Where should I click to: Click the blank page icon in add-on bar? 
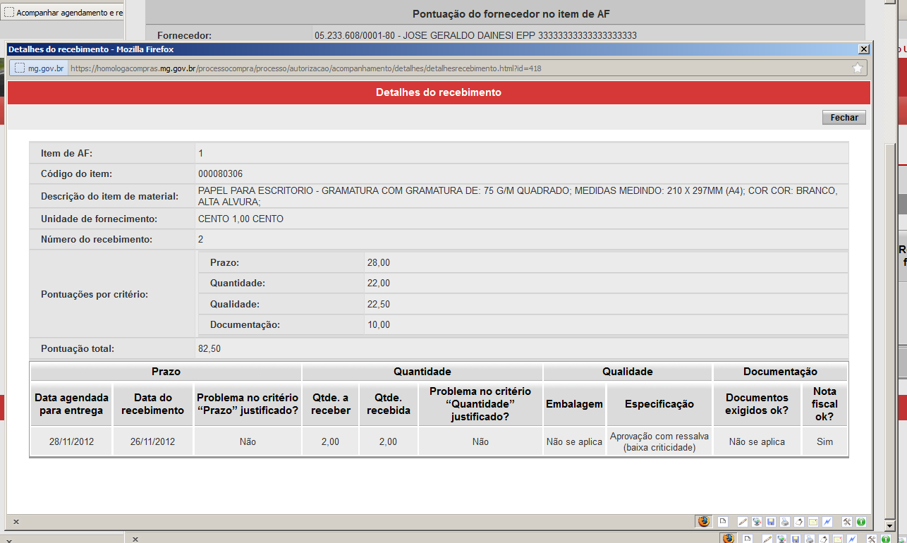pyautogui.click(x=723, y=522)
